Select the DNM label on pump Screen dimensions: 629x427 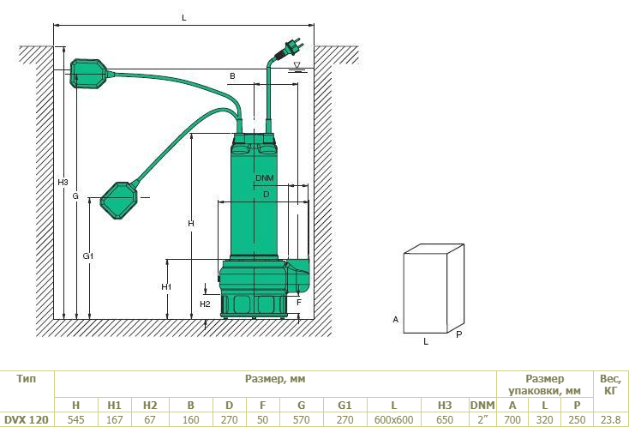(265, 178)
